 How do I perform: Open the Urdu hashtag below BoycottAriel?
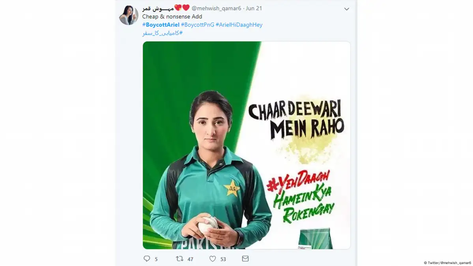162,33
